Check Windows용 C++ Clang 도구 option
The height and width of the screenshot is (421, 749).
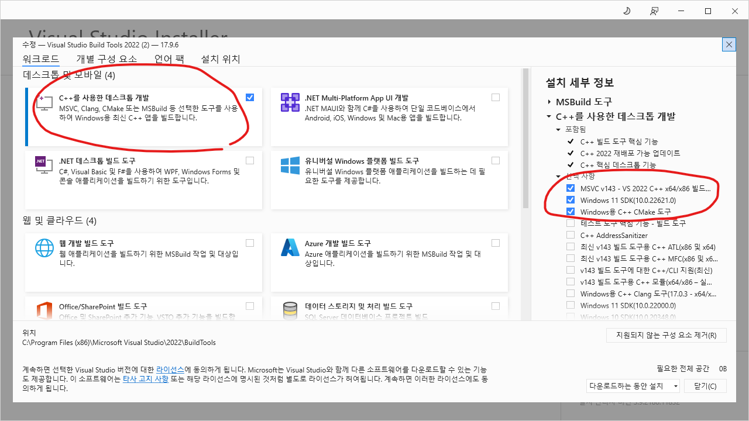571,294
